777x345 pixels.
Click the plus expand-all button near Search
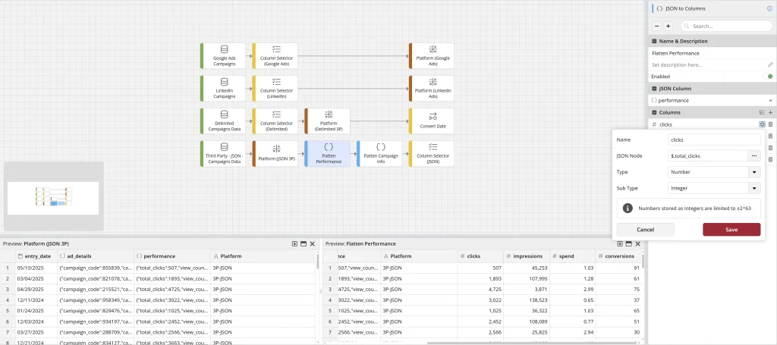[x=668, y=27]
